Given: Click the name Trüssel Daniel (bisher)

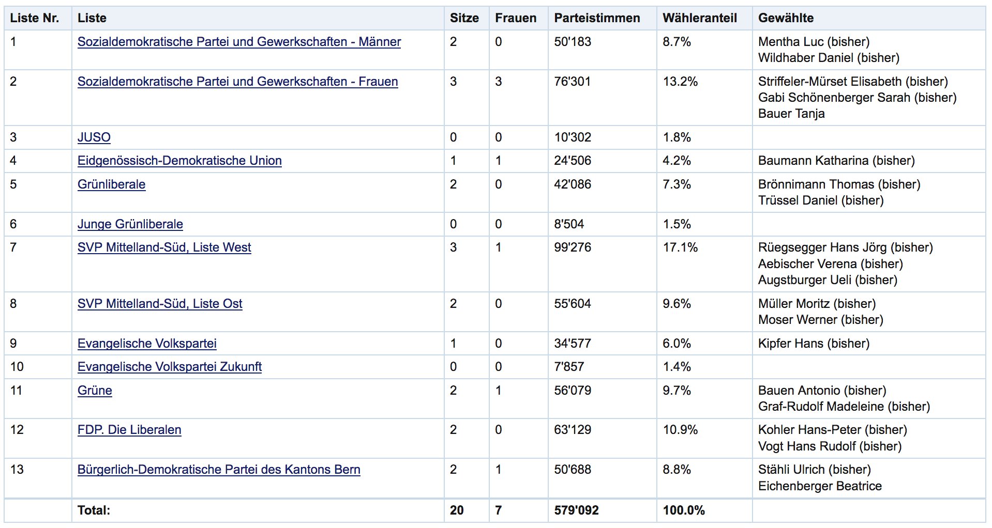Looking at the screenshot, I should pos(821,200).
